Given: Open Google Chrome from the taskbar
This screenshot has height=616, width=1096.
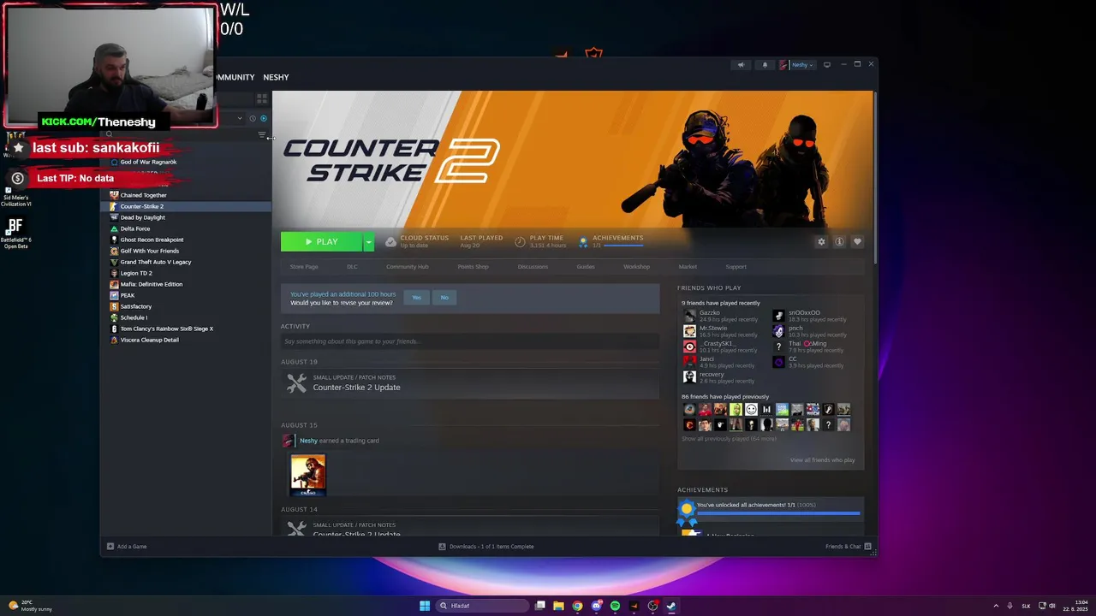Looking at the screenshot, I should point(577,606).
